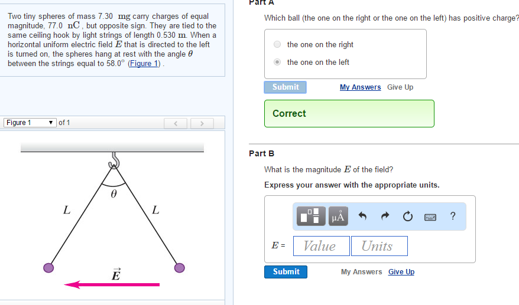Click the Units input field for E
The width and height of the screenshot is (519, 305).
378,246
